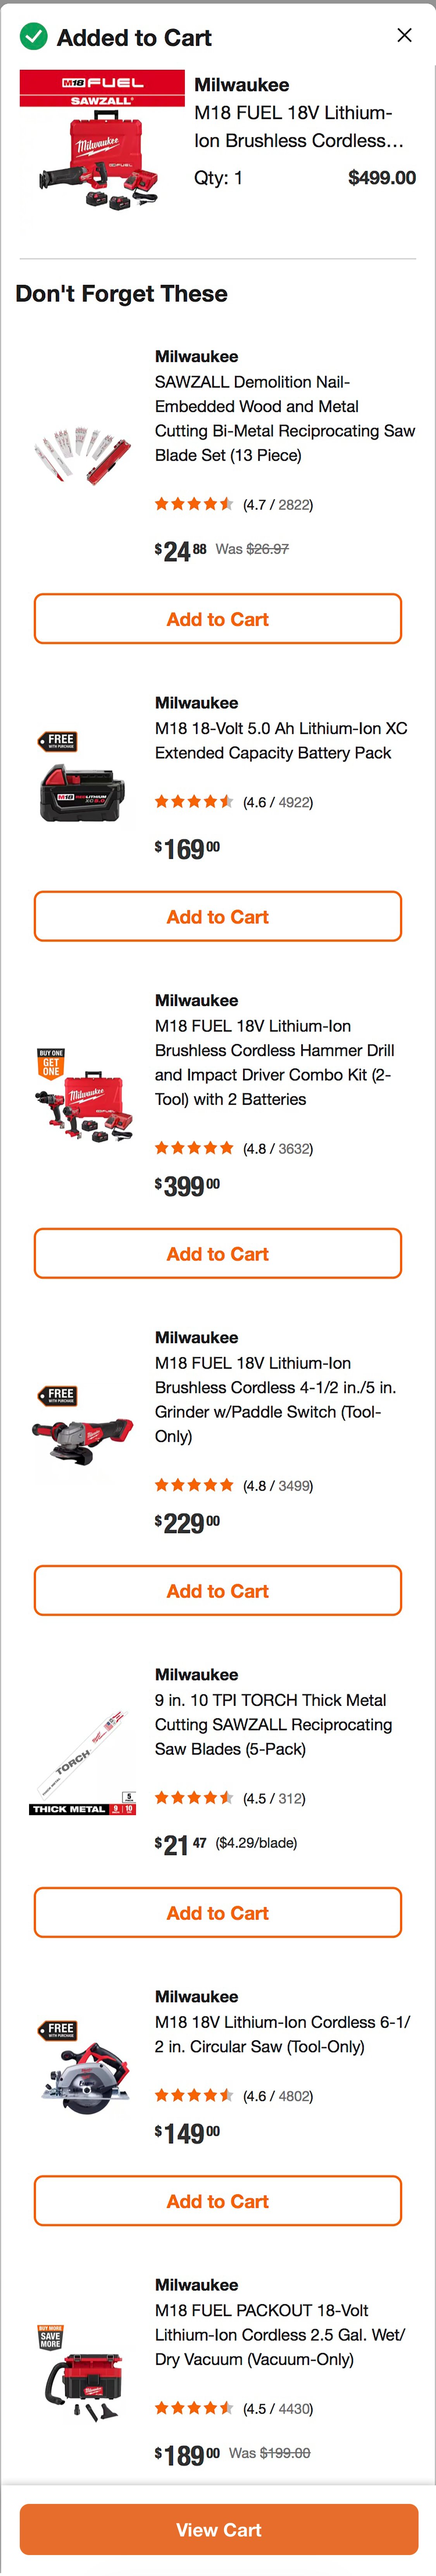Close the Added to Cart dialog
436x2576 pixels.
point(404,35)
